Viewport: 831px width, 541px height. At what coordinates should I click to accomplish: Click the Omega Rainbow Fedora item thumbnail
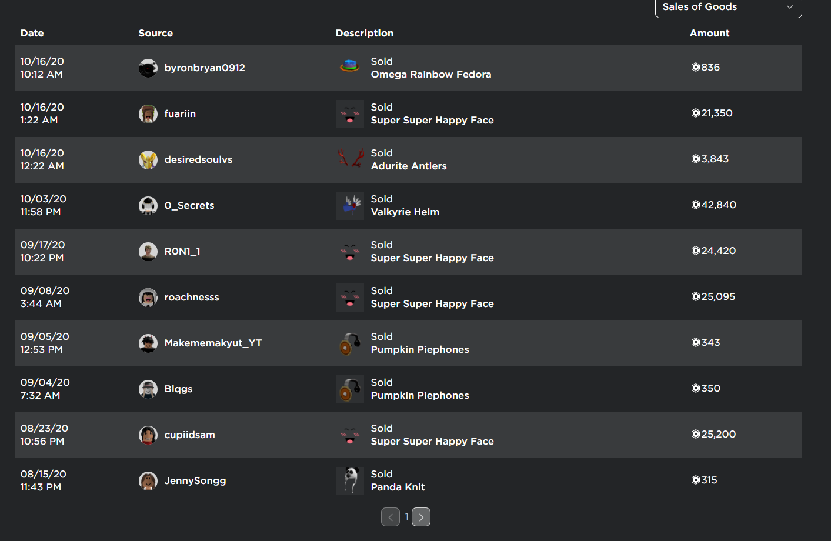point(350,68)
